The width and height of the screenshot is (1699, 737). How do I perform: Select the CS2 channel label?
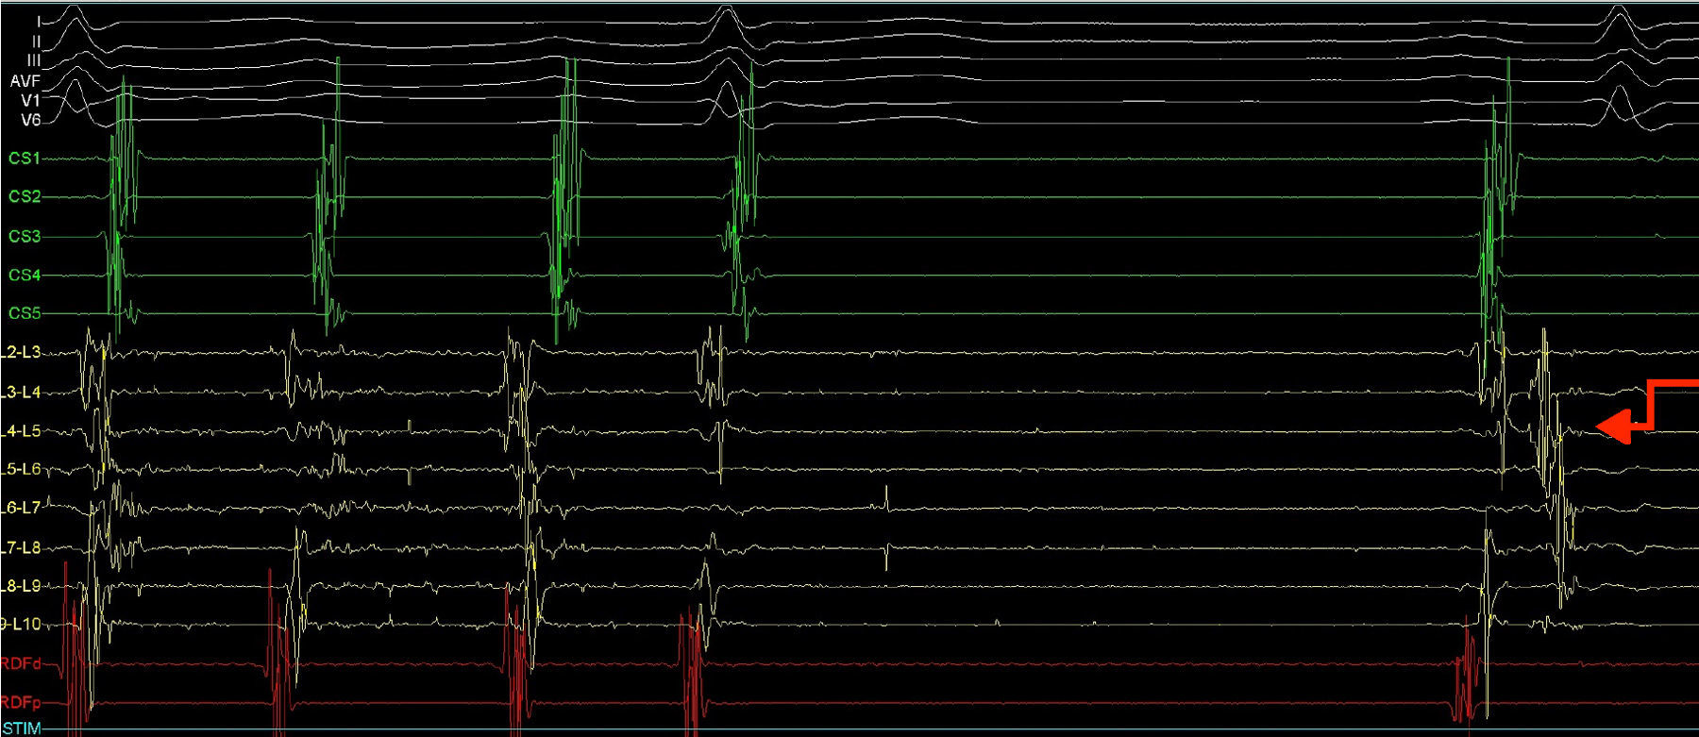click(x=25, y=196)
